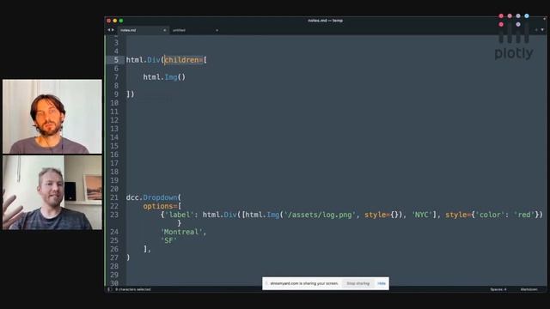Click line number 21 in gutter

[x=114, y=197]
